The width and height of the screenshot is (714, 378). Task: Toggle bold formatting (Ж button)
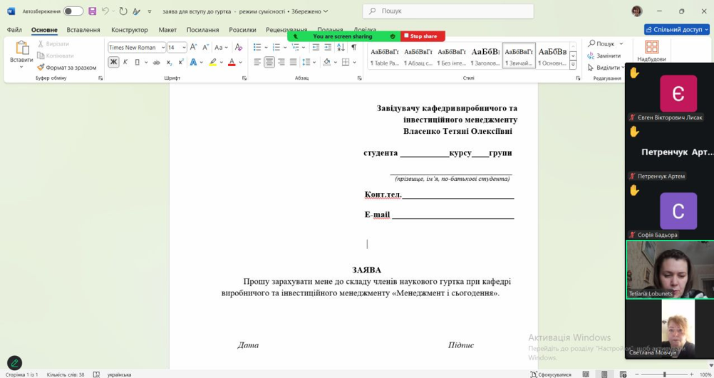point(113,63)
